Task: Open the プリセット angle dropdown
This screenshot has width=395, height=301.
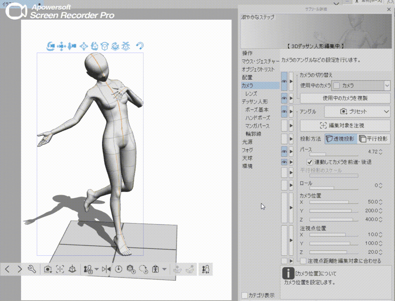Action: point(357,111)
